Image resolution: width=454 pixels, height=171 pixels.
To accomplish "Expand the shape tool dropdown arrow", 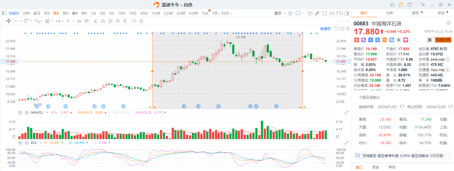I will (x=31, y=21).
